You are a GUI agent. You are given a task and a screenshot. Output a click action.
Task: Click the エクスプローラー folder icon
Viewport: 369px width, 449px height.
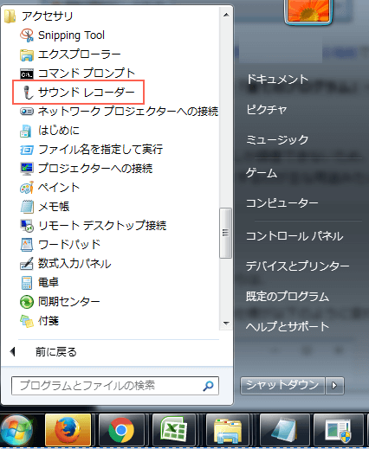pyautogui.click(x=27, y=55)
